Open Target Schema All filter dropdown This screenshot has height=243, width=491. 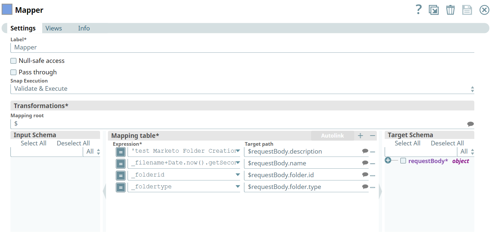pyautogui.click(x=466, y=152)
